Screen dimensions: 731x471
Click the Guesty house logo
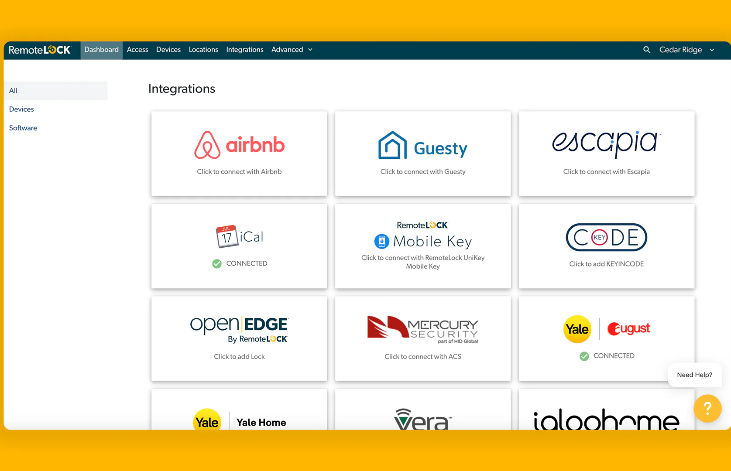[392, 145]
